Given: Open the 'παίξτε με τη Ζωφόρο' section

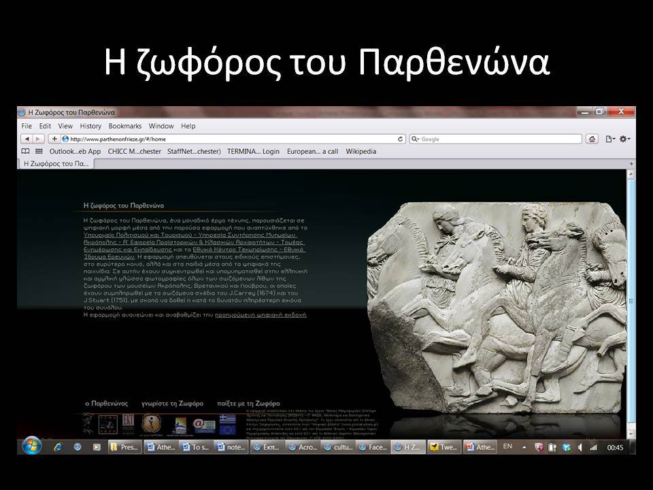Looking at the screenshot, I should pos(248,404).
